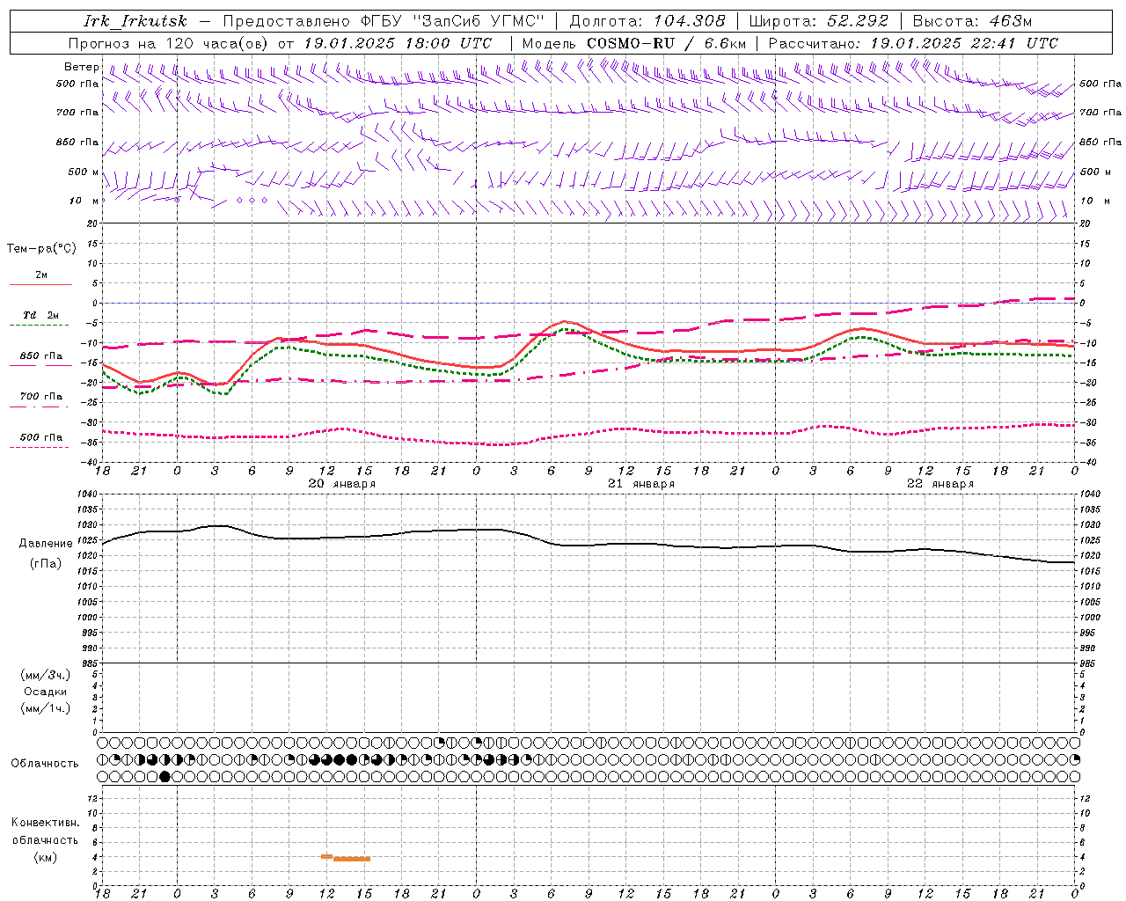
Task: Click the "21 января" date label
Action: [640, 484]
